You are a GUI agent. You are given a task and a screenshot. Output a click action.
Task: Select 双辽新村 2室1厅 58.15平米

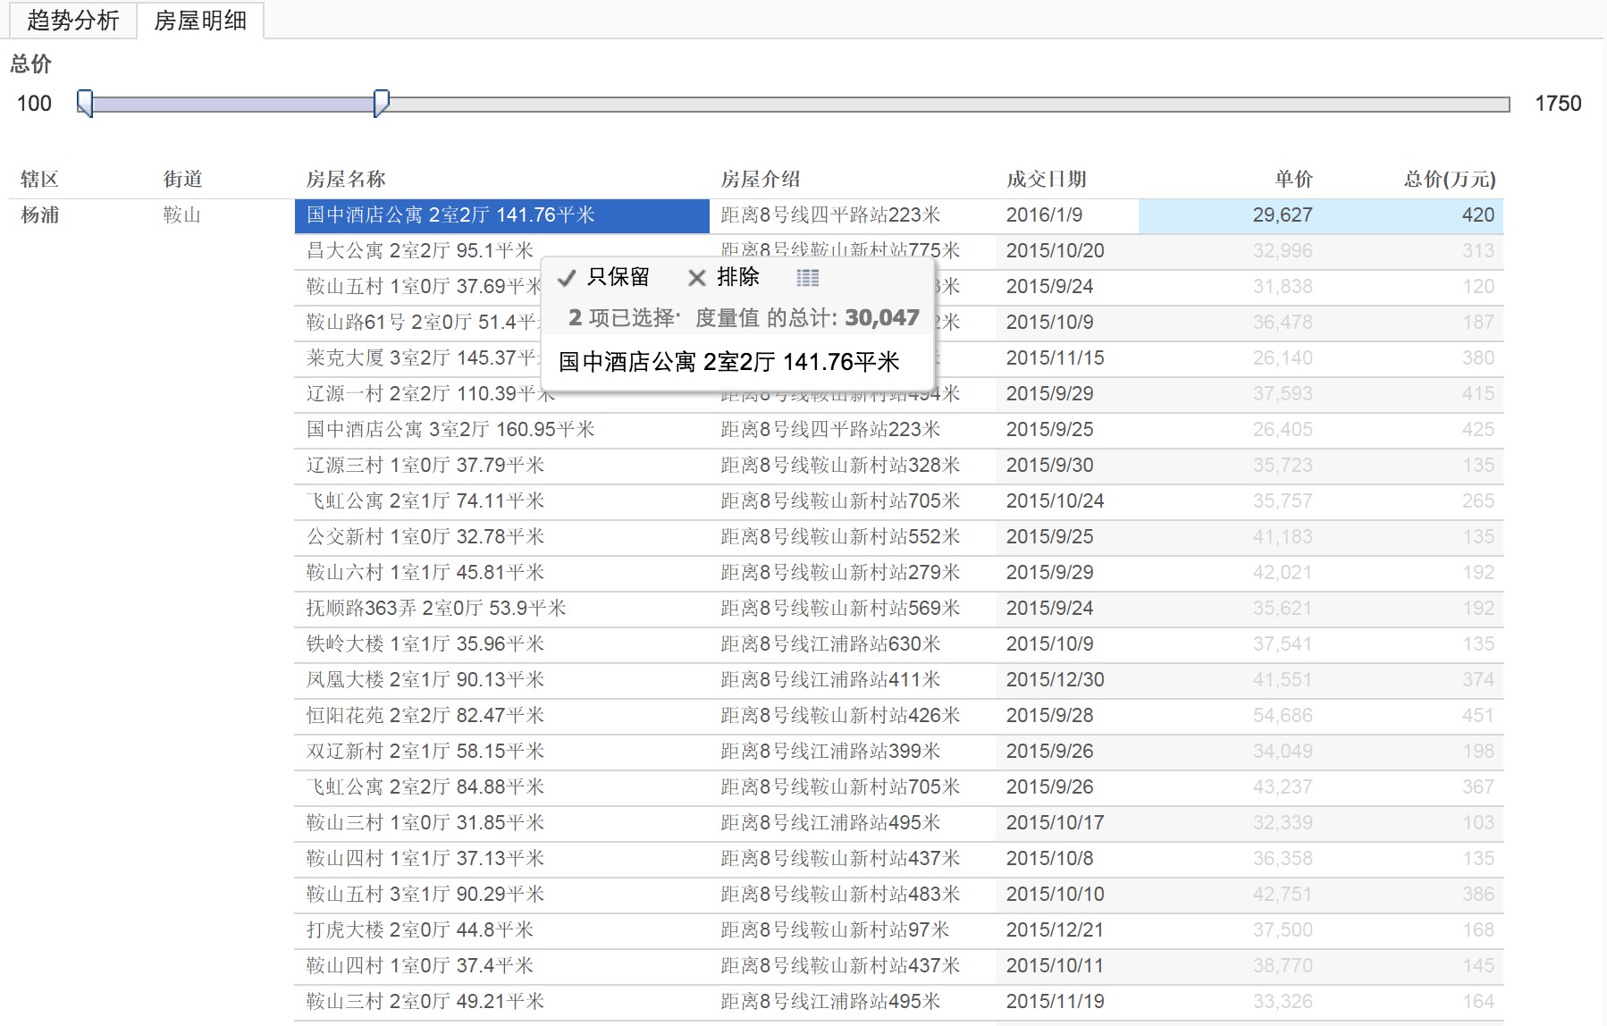[425, 751]
